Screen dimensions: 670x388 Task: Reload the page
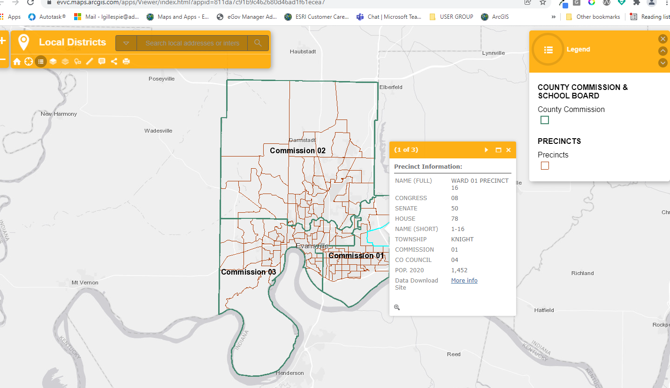coord(30,2)
